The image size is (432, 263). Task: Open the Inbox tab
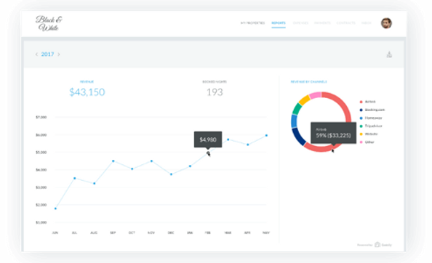coord(367,23)
